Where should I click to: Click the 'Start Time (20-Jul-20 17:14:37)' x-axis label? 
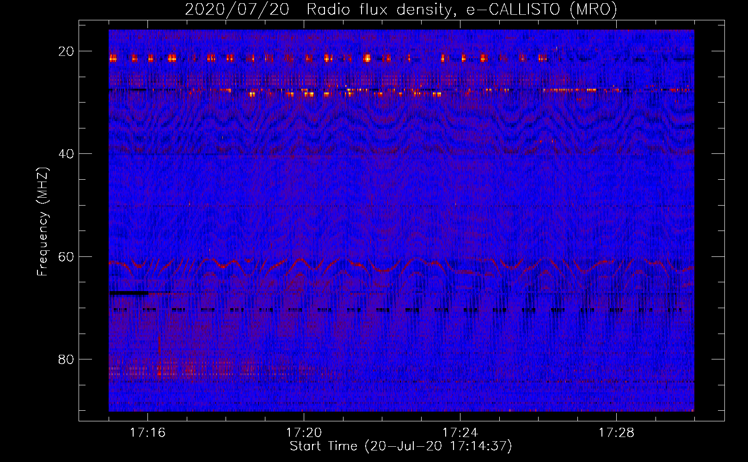[401, 446]
